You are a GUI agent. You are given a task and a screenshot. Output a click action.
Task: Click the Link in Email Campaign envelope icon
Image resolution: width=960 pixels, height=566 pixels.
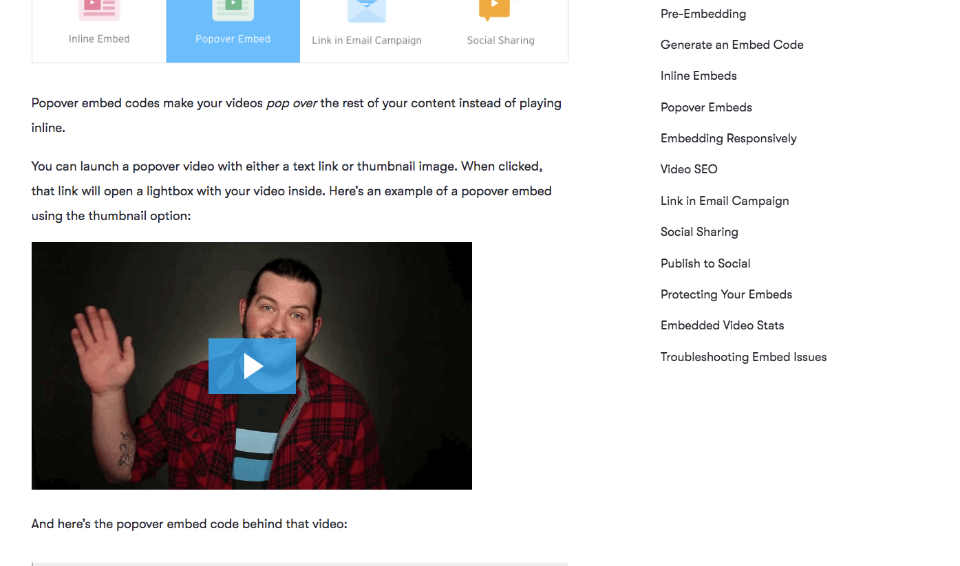[367, 10]
